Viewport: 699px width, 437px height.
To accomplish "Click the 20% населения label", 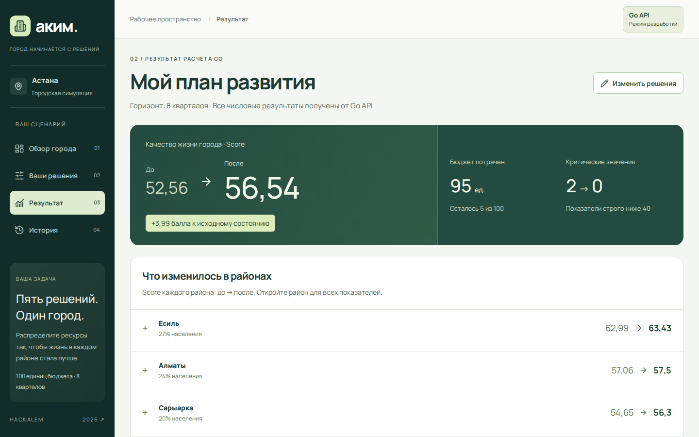I will click(x=180, y=419).
